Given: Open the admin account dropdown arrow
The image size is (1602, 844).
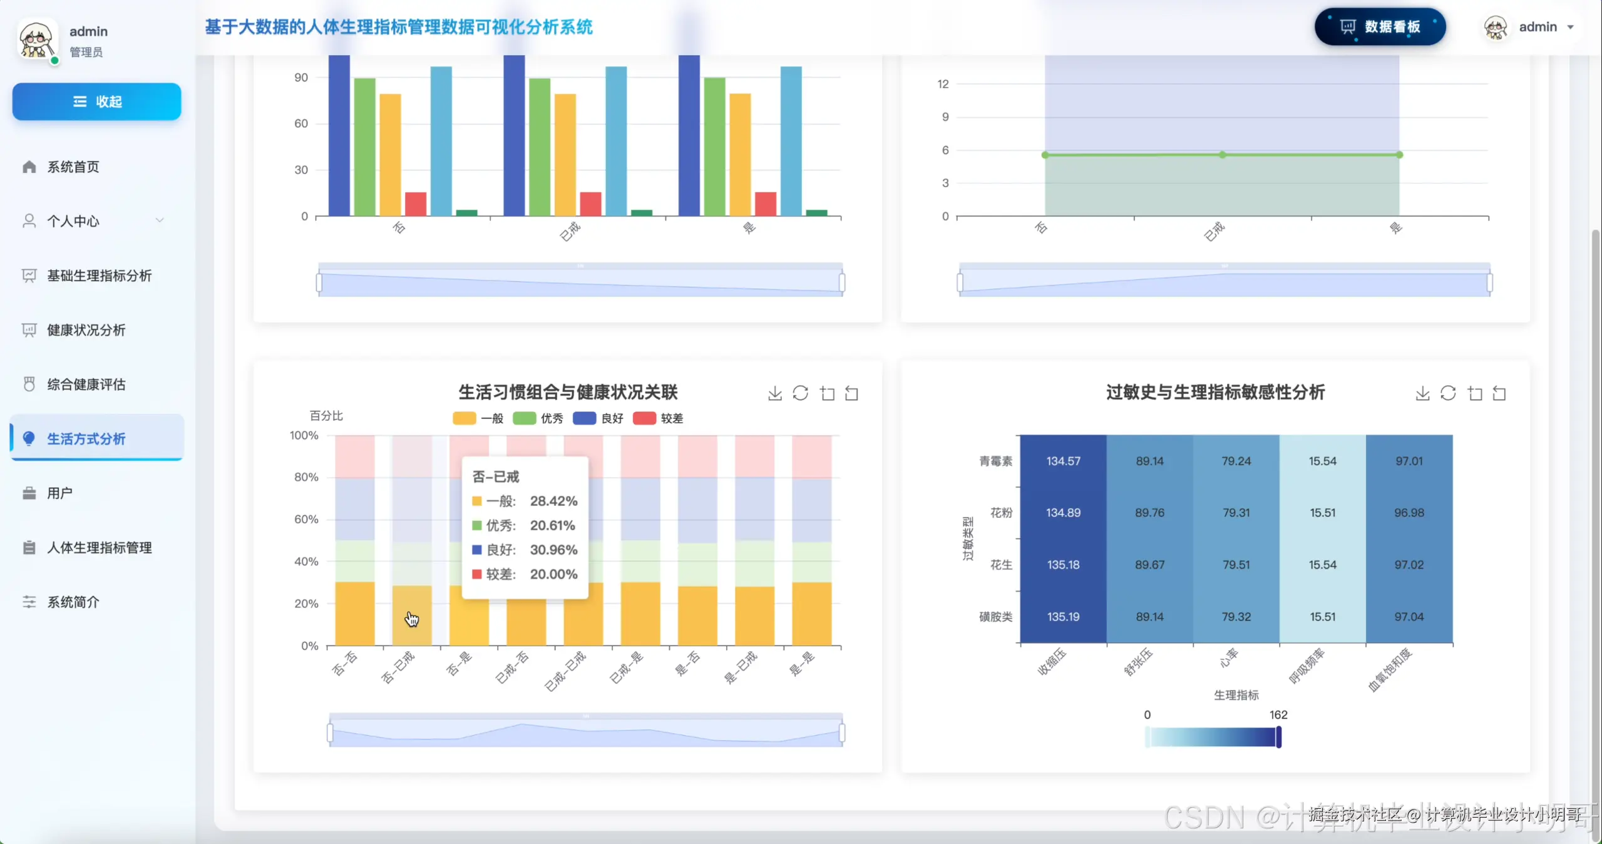Looking at the screenshot, I should pyautogui.click(x=1570, y=27).
